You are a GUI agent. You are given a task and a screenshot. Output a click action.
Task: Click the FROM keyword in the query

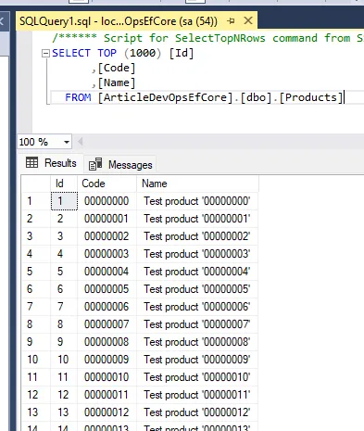[78, 97]
